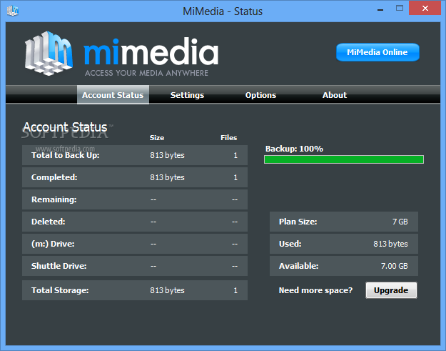Click the 'Files' column header
446x351 pixels.
pos(228,137)
